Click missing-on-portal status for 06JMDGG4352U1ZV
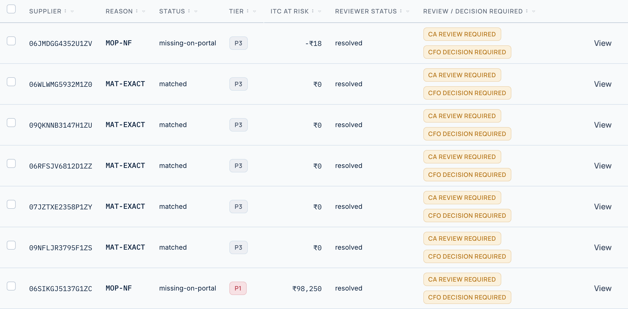 188,43
